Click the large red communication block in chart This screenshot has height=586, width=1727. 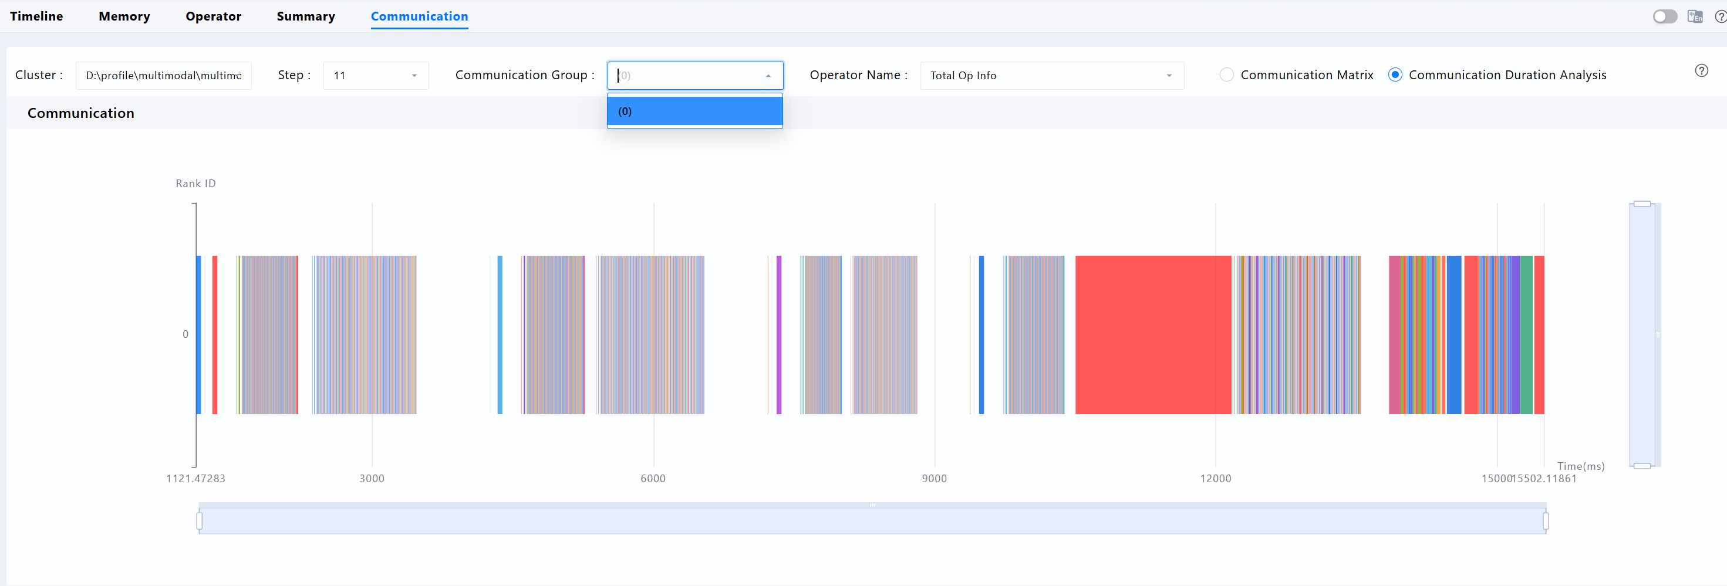1153,335
